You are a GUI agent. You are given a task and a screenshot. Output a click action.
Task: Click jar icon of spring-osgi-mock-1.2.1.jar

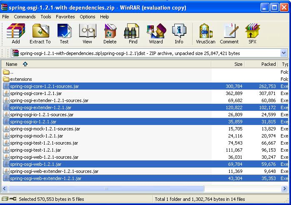click(x=6, y=135)
